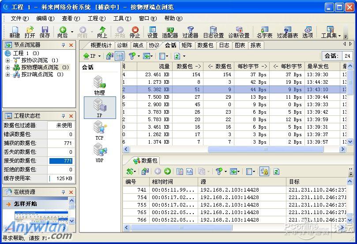Open the IP dropdown in session toolbar
Image resolution: width=357 pixels, height=244 pixels.
click(99, 56)
